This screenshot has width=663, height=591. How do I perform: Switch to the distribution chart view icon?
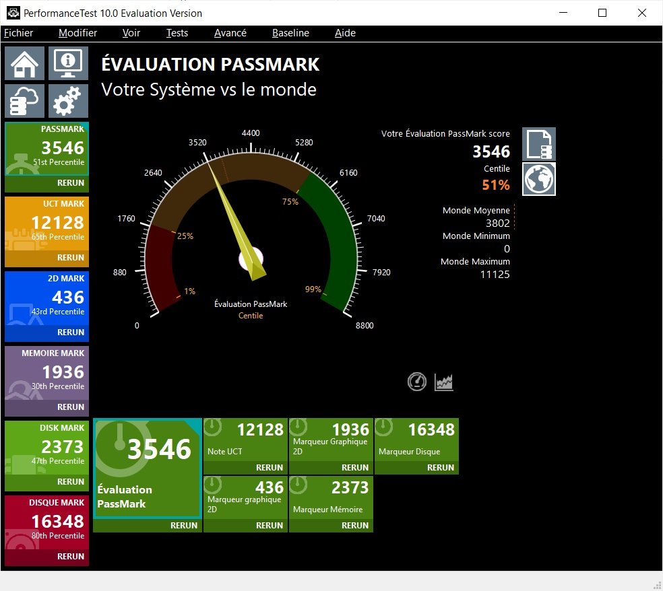[x=443, y=382]
